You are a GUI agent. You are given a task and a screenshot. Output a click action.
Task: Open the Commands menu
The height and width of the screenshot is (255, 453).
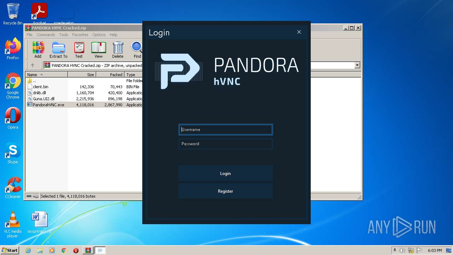click(x=46, y=35)
